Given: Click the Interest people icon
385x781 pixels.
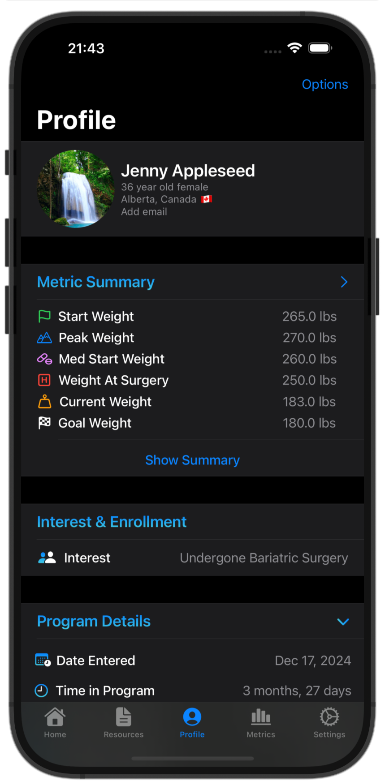Looking at the screenshot, I should point(47,558).
